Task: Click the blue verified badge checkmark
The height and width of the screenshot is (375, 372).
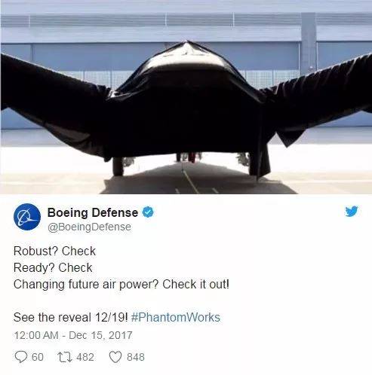Action: (148, 212)
